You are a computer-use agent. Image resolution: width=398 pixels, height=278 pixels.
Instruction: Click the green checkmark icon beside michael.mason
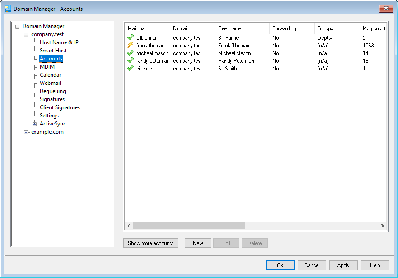[131, 53]
